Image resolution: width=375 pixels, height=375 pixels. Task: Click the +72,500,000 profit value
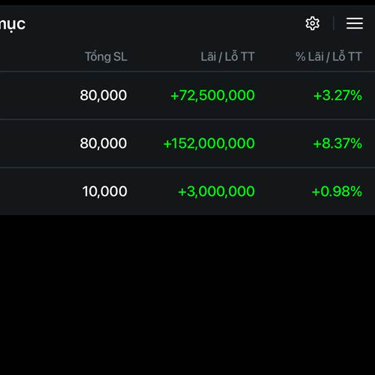click(212, 96)
